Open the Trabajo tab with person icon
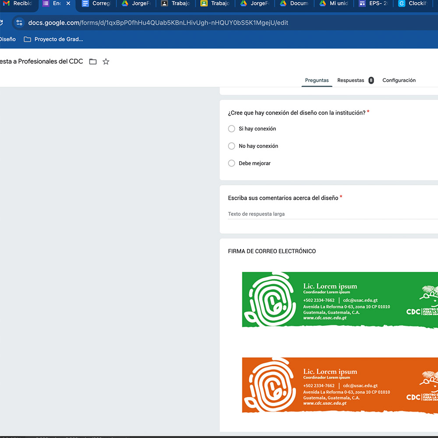This screenshot has height=438, width=438. [176, 4]
